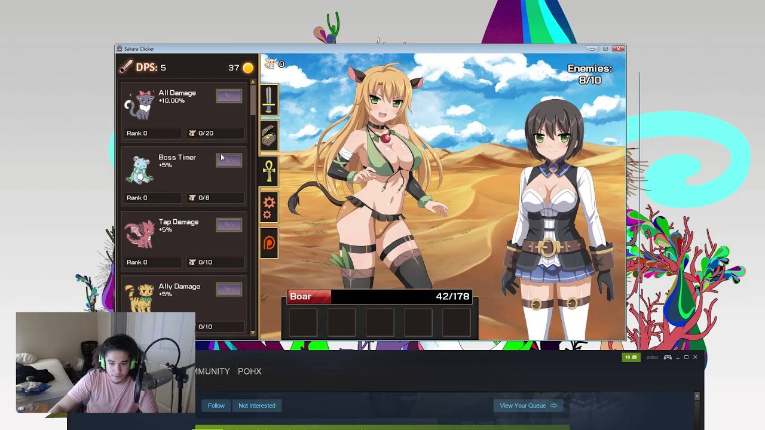
Task: Click the Steam Big Picture controller icon
Action: pos(668,357)
